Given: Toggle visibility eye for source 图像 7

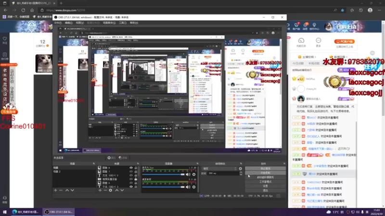Looking at the screenshot, I should (131, 171).
